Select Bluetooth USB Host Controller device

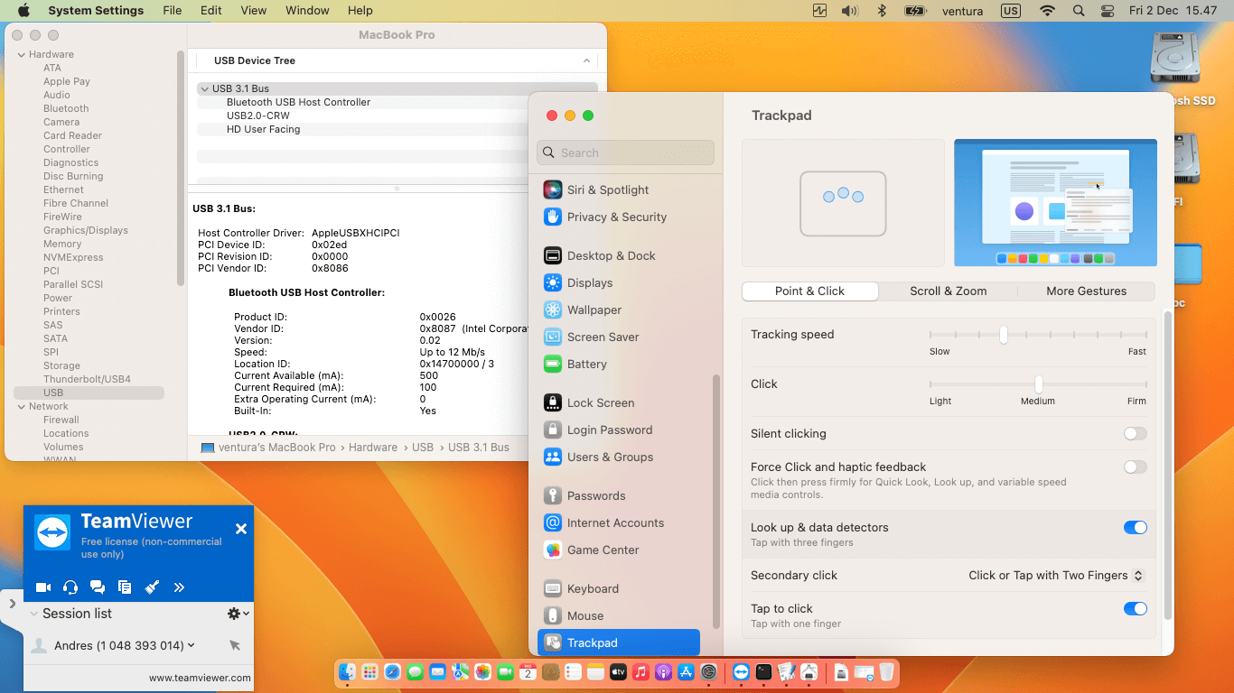coord(298,102)
